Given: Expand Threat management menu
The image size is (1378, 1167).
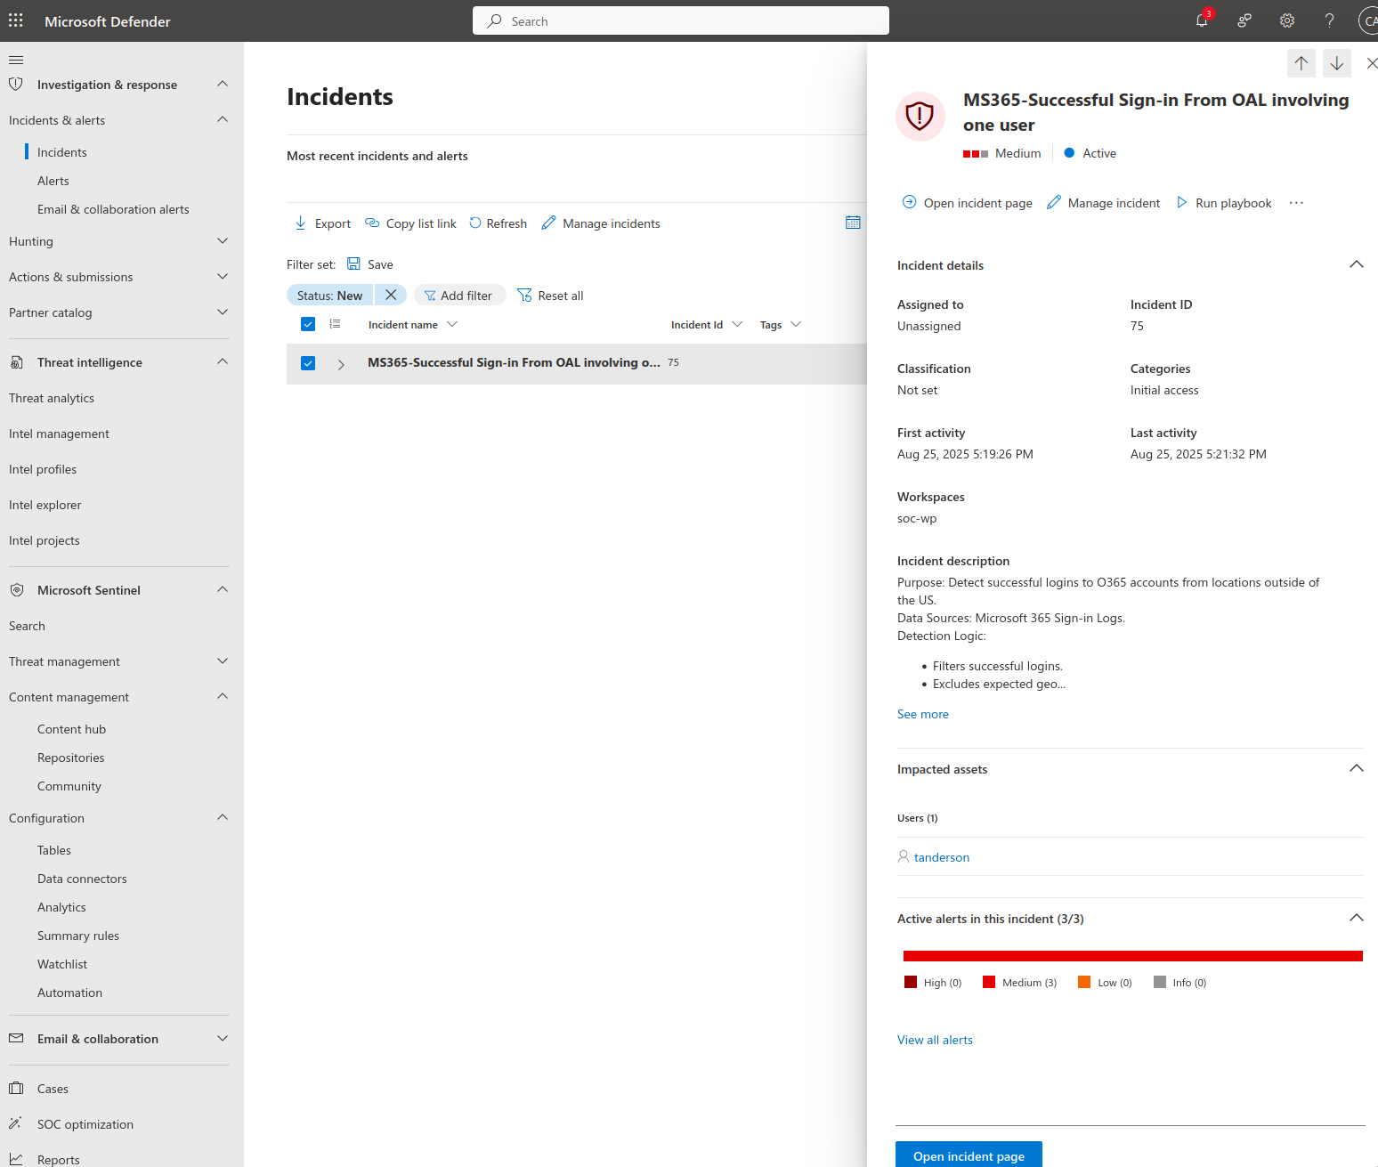Looking at the screenshot, I should (x=223, y=660).
